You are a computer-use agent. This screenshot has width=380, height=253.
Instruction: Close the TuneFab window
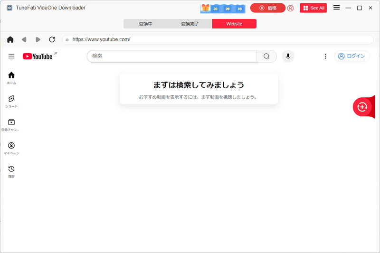pyautogui.click(x=370, y=8)
